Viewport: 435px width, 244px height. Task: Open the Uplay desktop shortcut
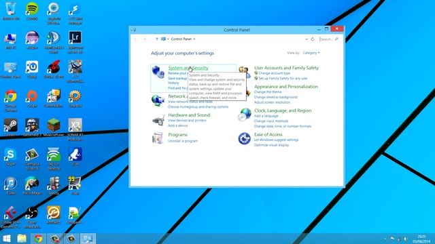[x=32, y=69]
